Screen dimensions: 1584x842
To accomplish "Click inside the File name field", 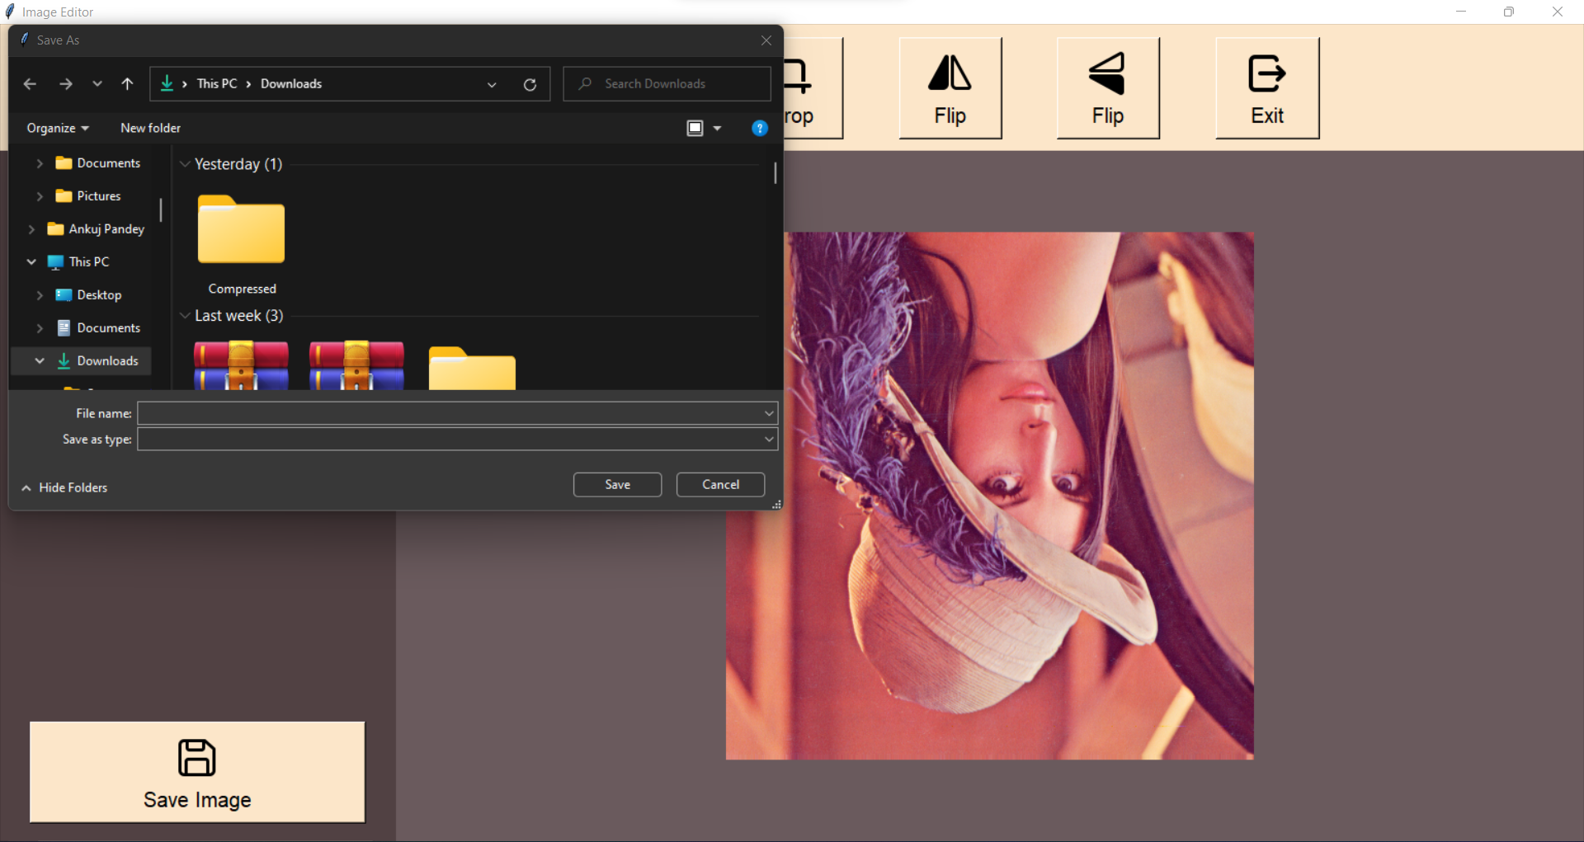I will 454,413.
